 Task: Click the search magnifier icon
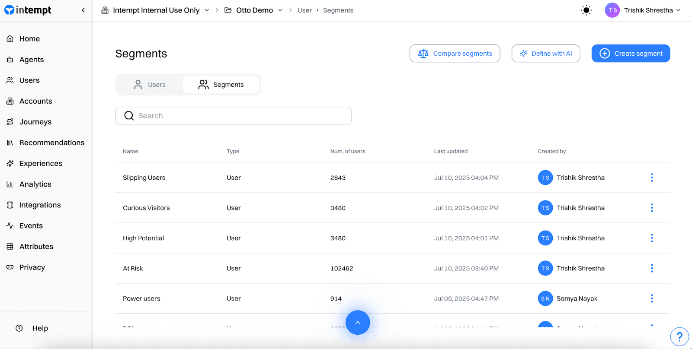pyautogui.click(x=129, y=116)
